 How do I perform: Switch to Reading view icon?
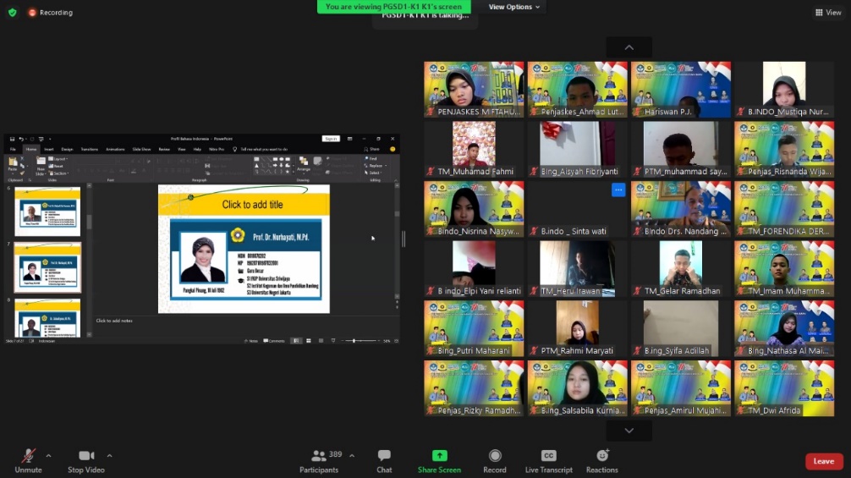pos(321,341)
